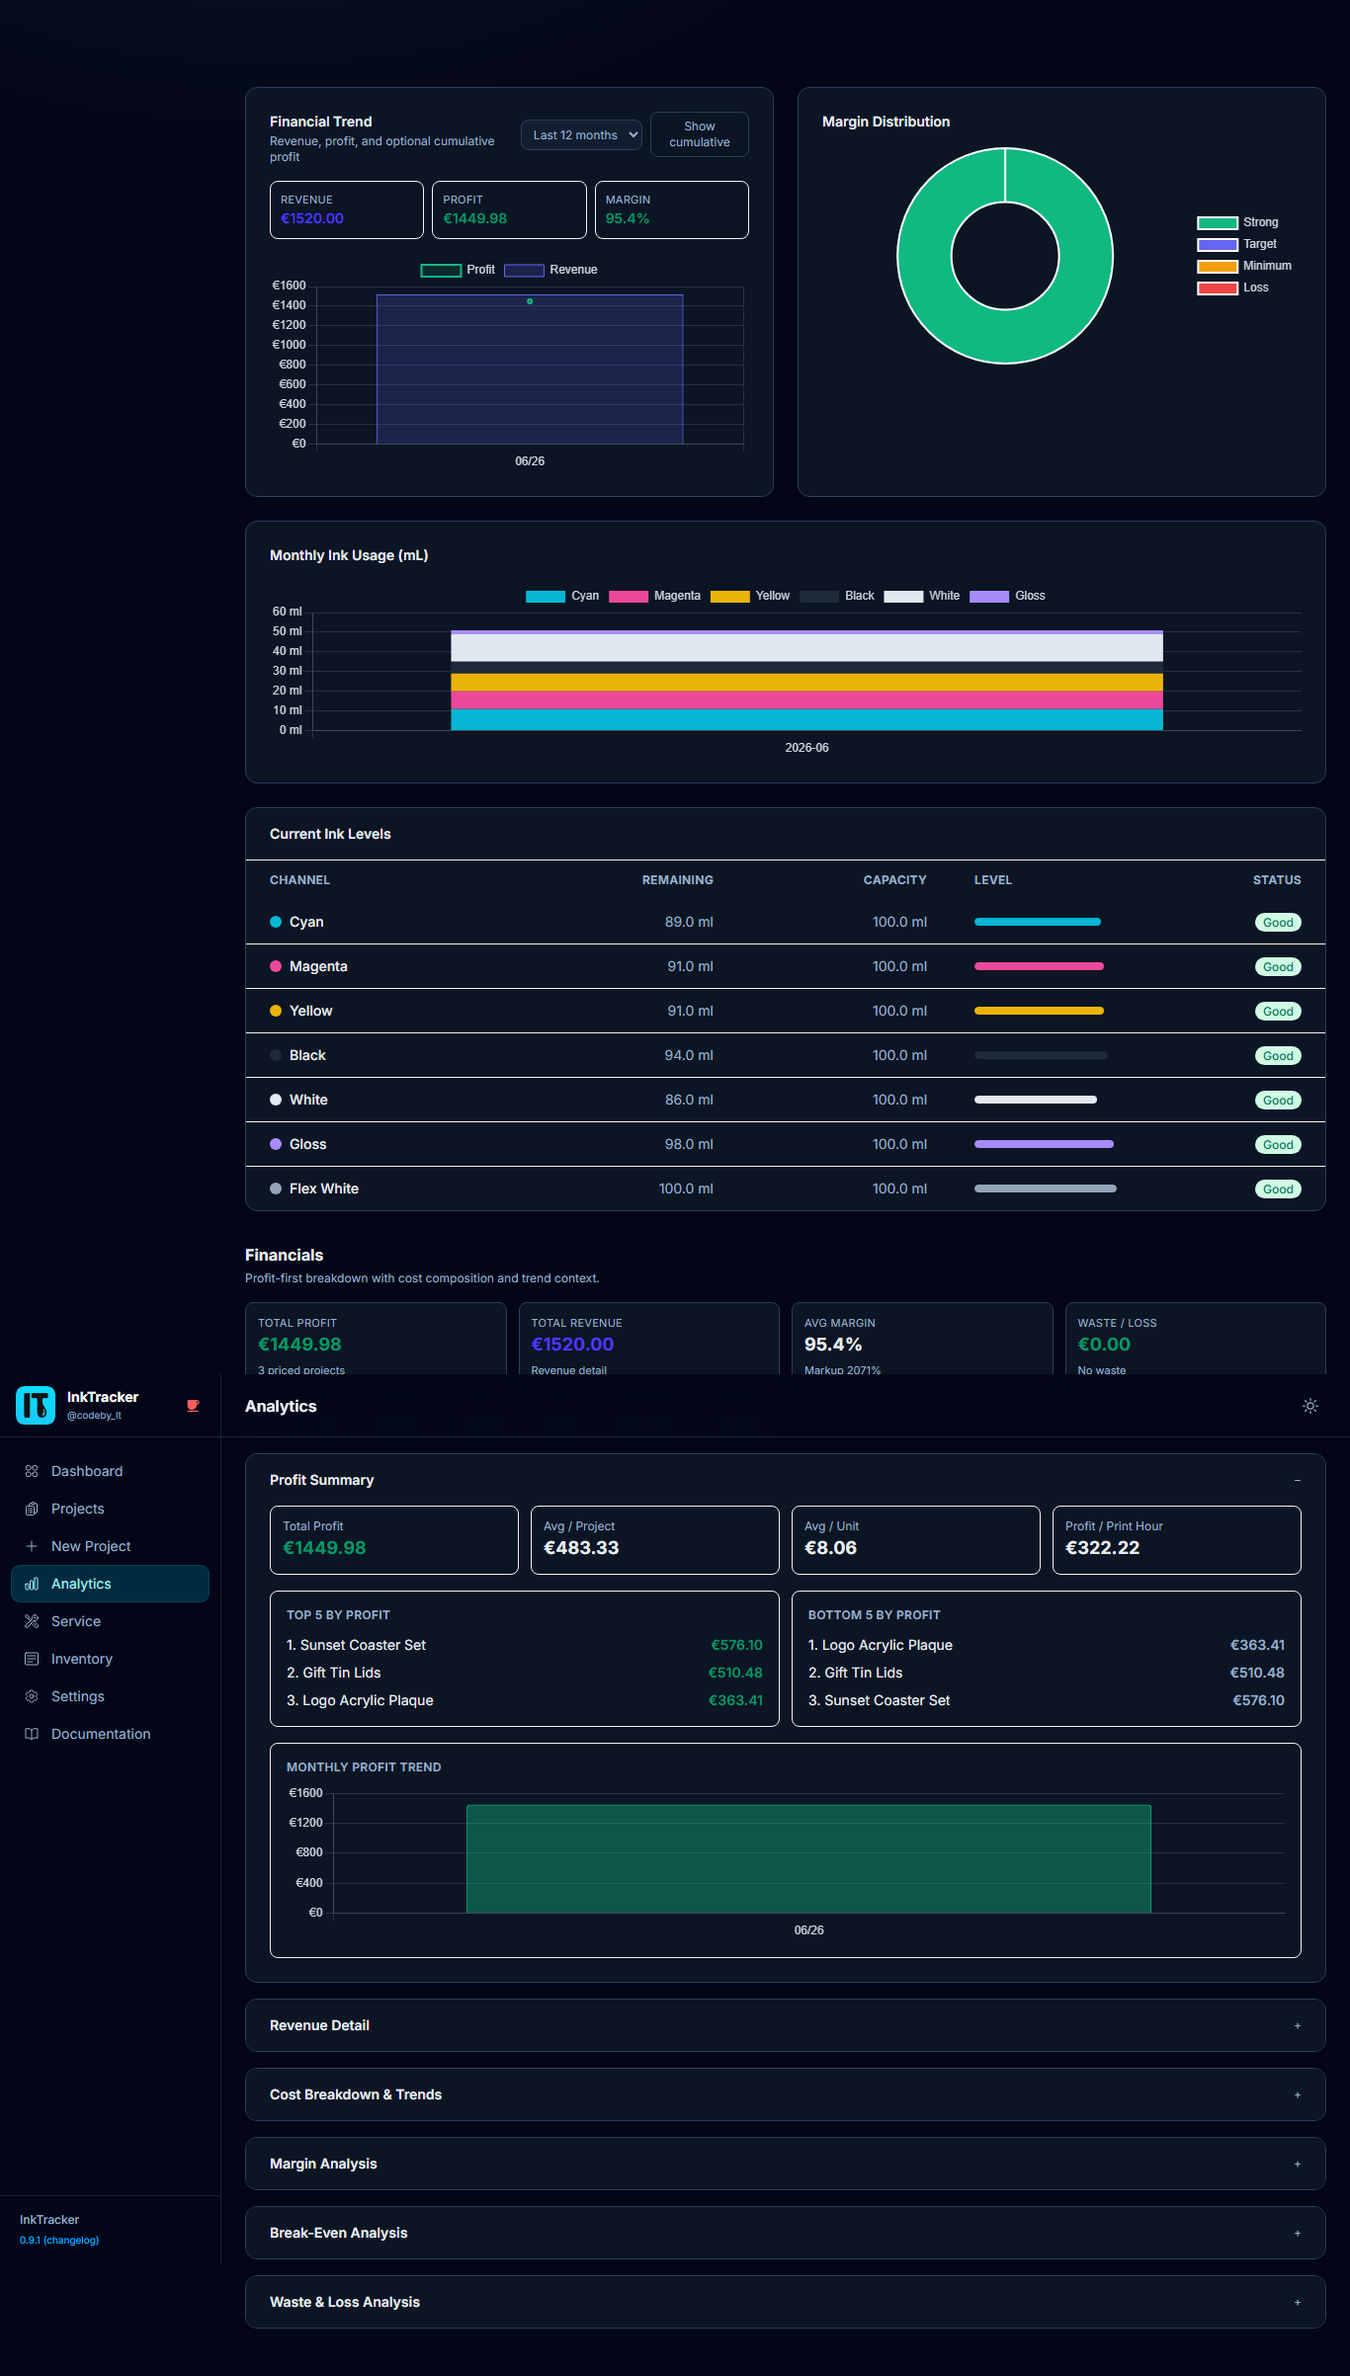Click the Settings gear icon
The width and height of the screenshot is (1350, 2376).
coord(32,1696)
